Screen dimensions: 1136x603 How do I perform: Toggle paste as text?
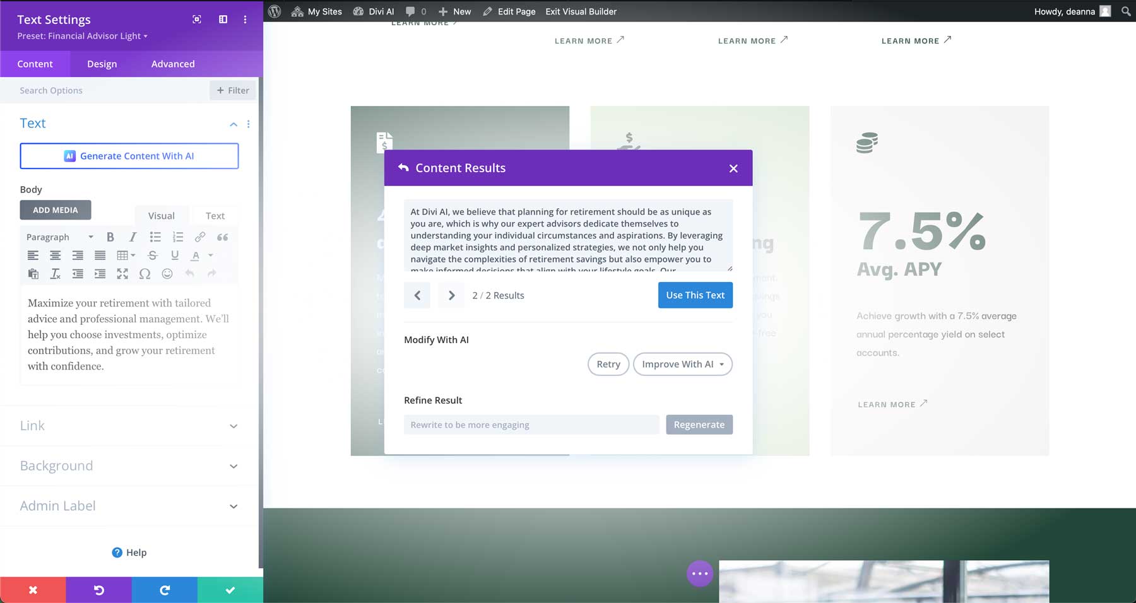[33, 274]
